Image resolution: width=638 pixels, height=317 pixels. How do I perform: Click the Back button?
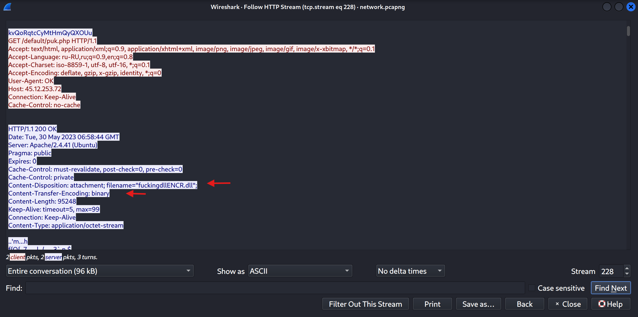[x=524, y=304]
